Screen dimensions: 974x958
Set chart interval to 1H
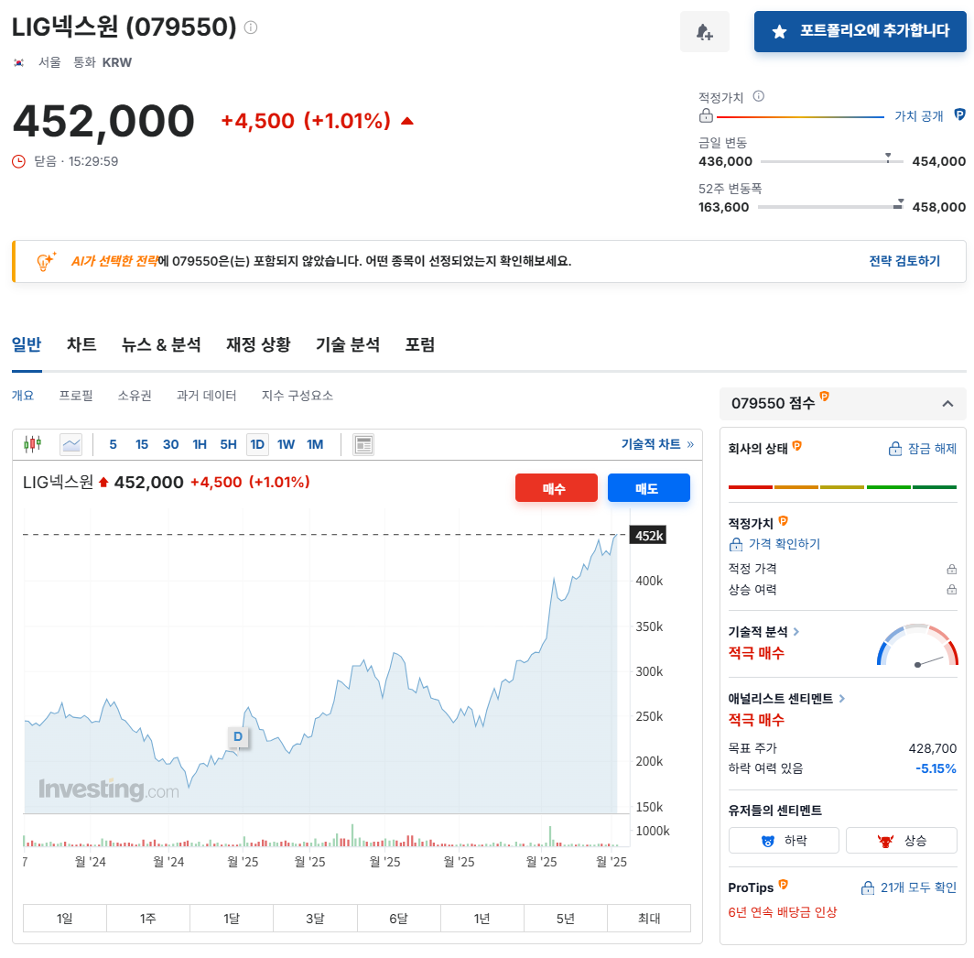200,444
